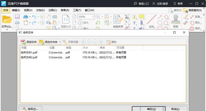The width and height of the screenshot is (206, 111).
Task: Click the scanner icon in toolbar
Action: (26, 17)
